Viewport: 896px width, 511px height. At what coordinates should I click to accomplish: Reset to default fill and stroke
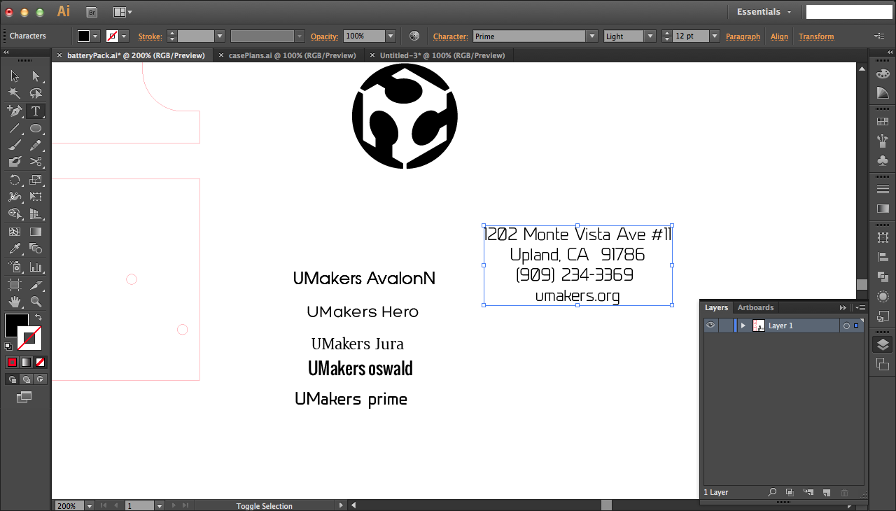[8, 346]
